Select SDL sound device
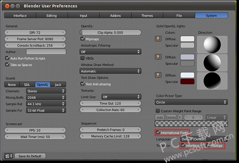The width and height of the screenshot is (239, 163). click(27, 84)
